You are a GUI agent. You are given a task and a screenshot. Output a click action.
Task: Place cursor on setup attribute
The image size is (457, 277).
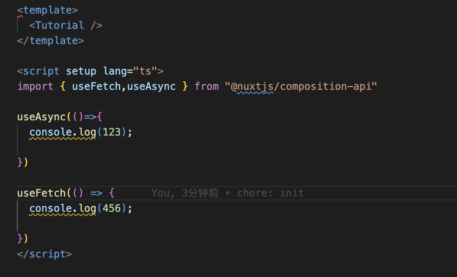81,71
